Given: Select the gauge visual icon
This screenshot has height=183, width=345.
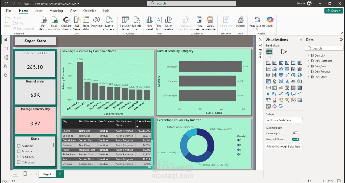Looking at the screenshot, I should point(293,81).
